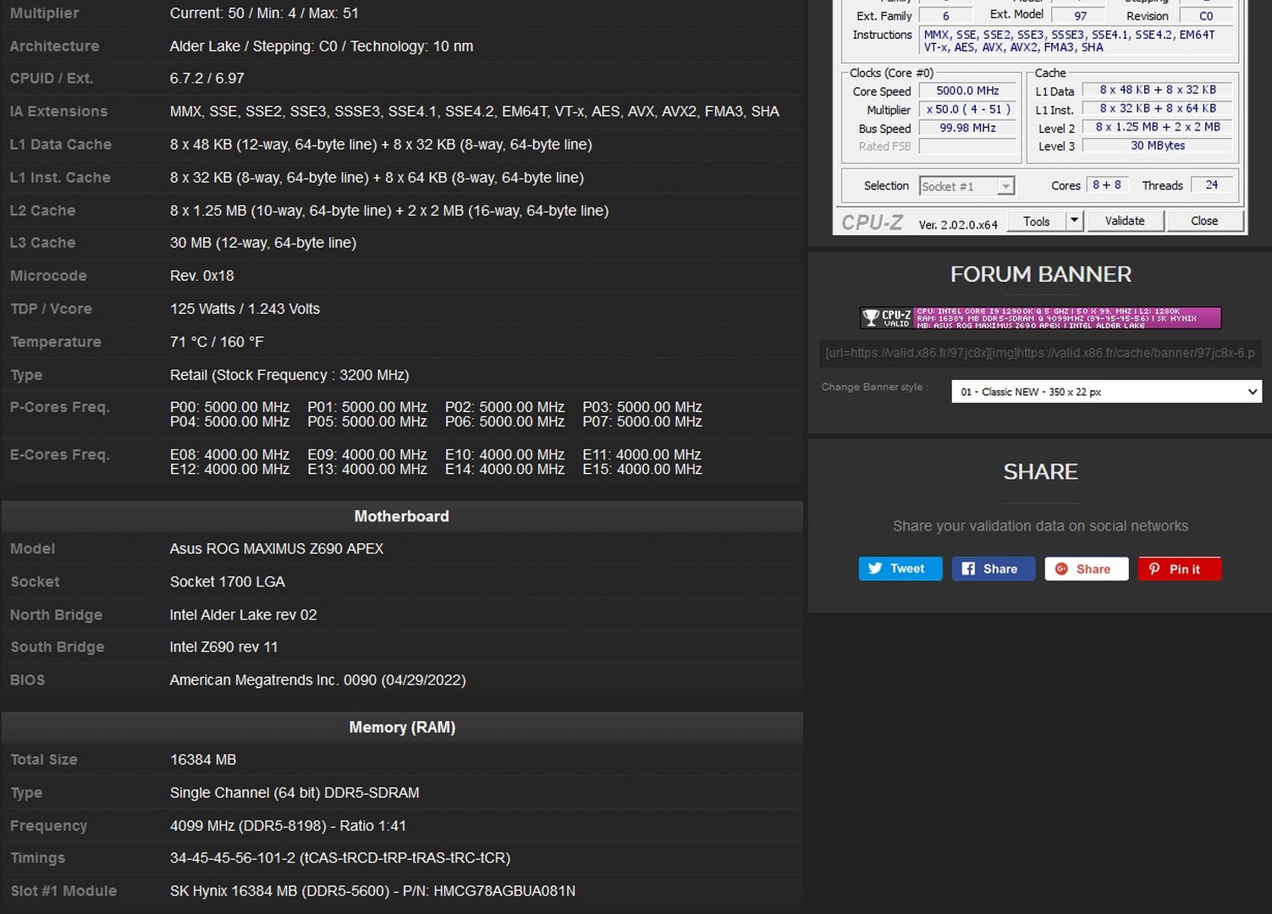Click the Close button in CPU-Z window

(1204, 221)
